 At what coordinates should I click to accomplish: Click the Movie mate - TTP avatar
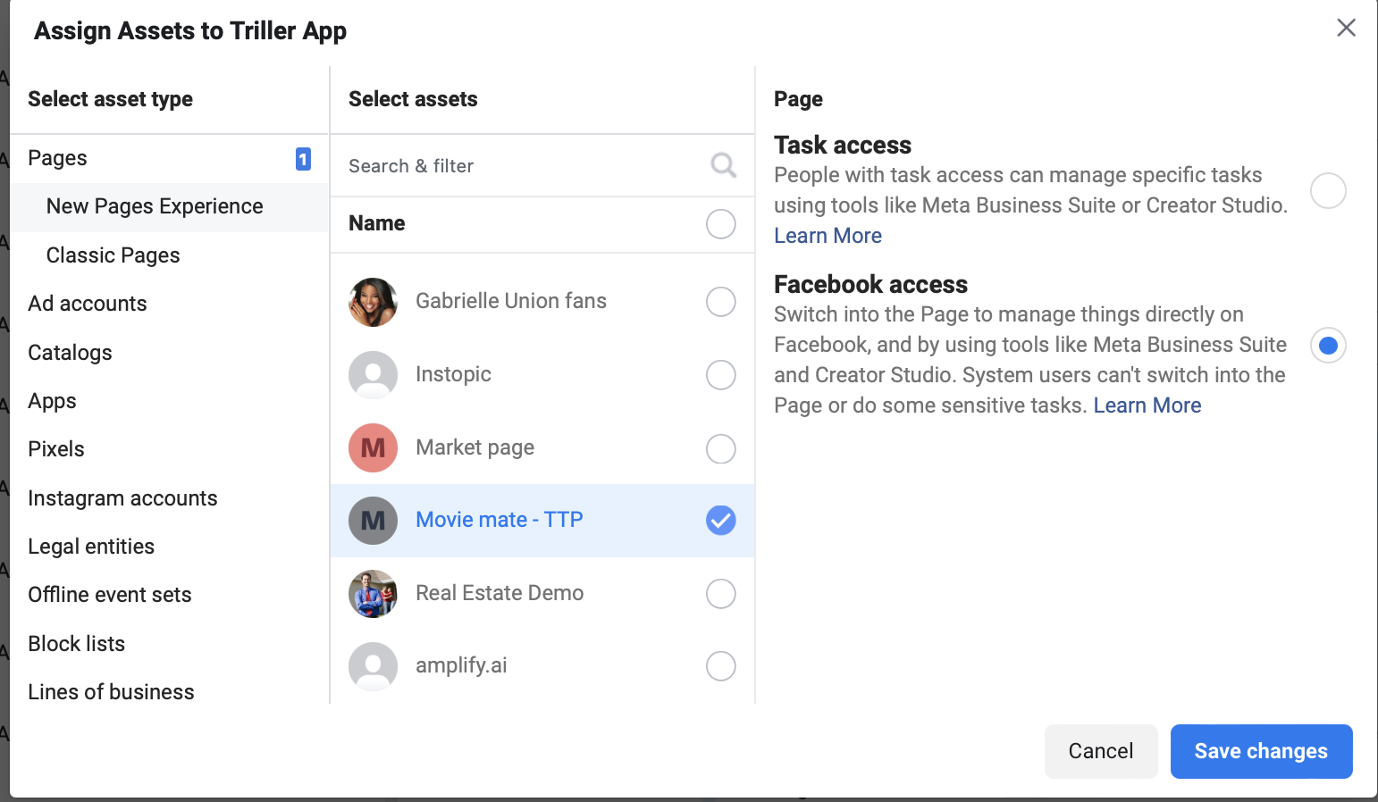373,521
